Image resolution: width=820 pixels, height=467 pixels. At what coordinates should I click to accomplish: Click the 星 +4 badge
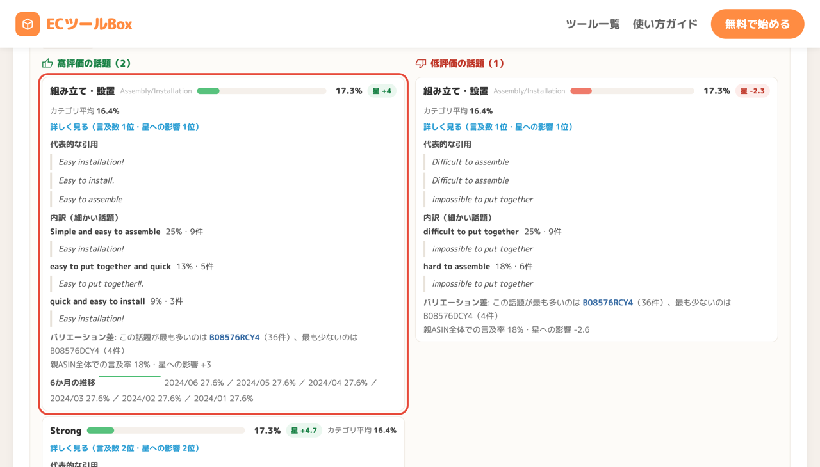[382, 91]
